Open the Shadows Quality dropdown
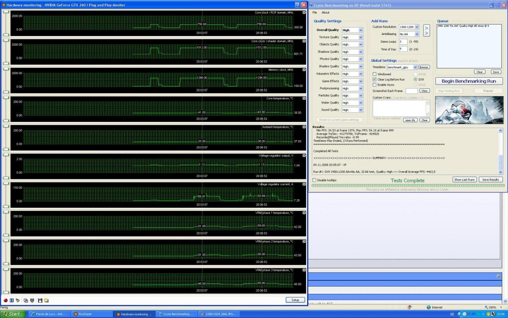This screenshot has width=508, height=318. (361, 52)
